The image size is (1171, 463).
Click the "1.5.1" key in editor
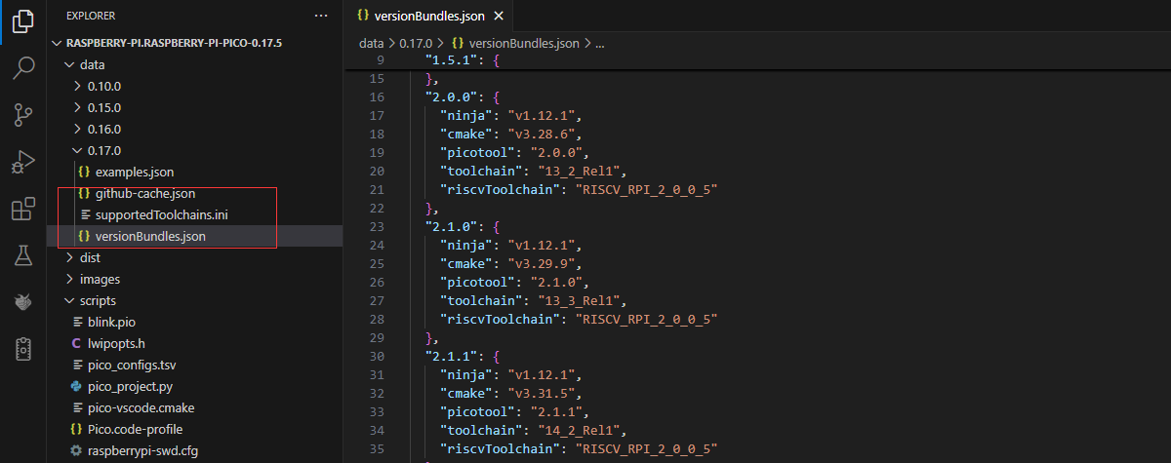(x=453, y=61)
